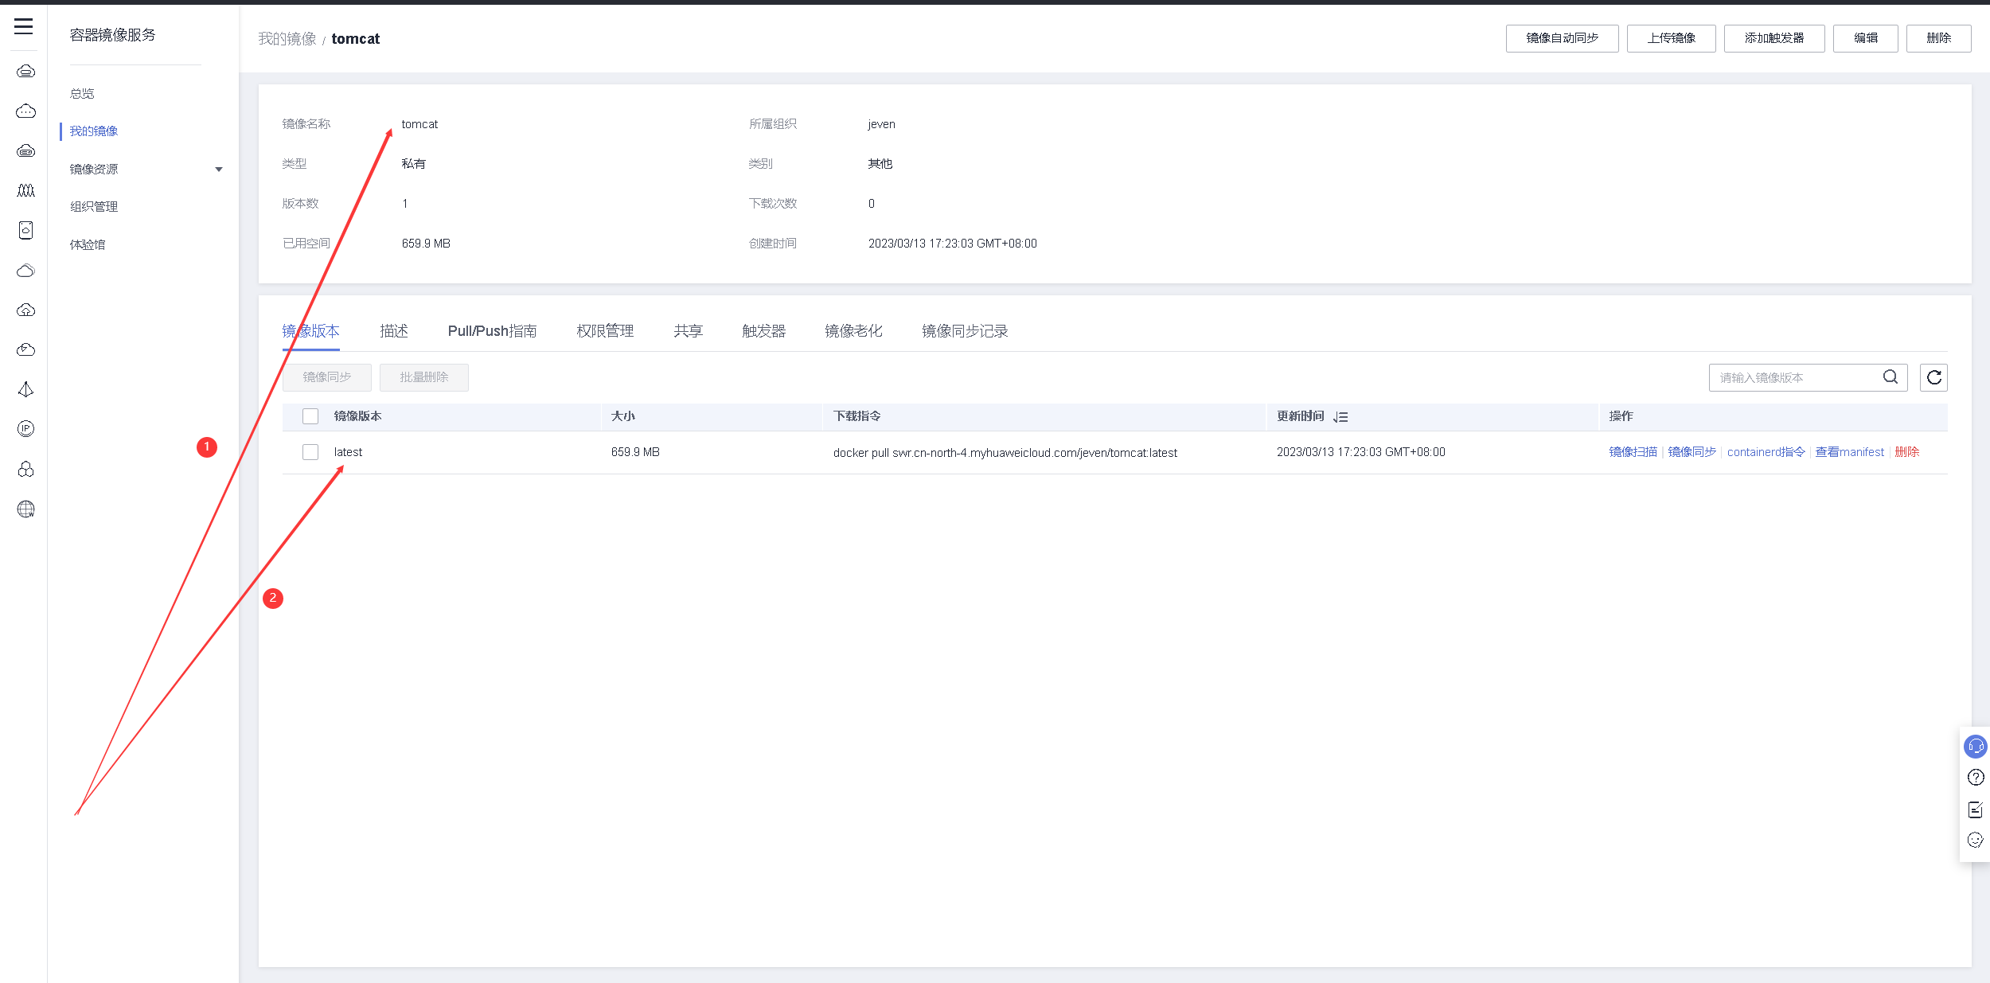Screen dimensions: 1990x983
Task: Click the 添加触发器 button
Action: (x=1773, y=38)
